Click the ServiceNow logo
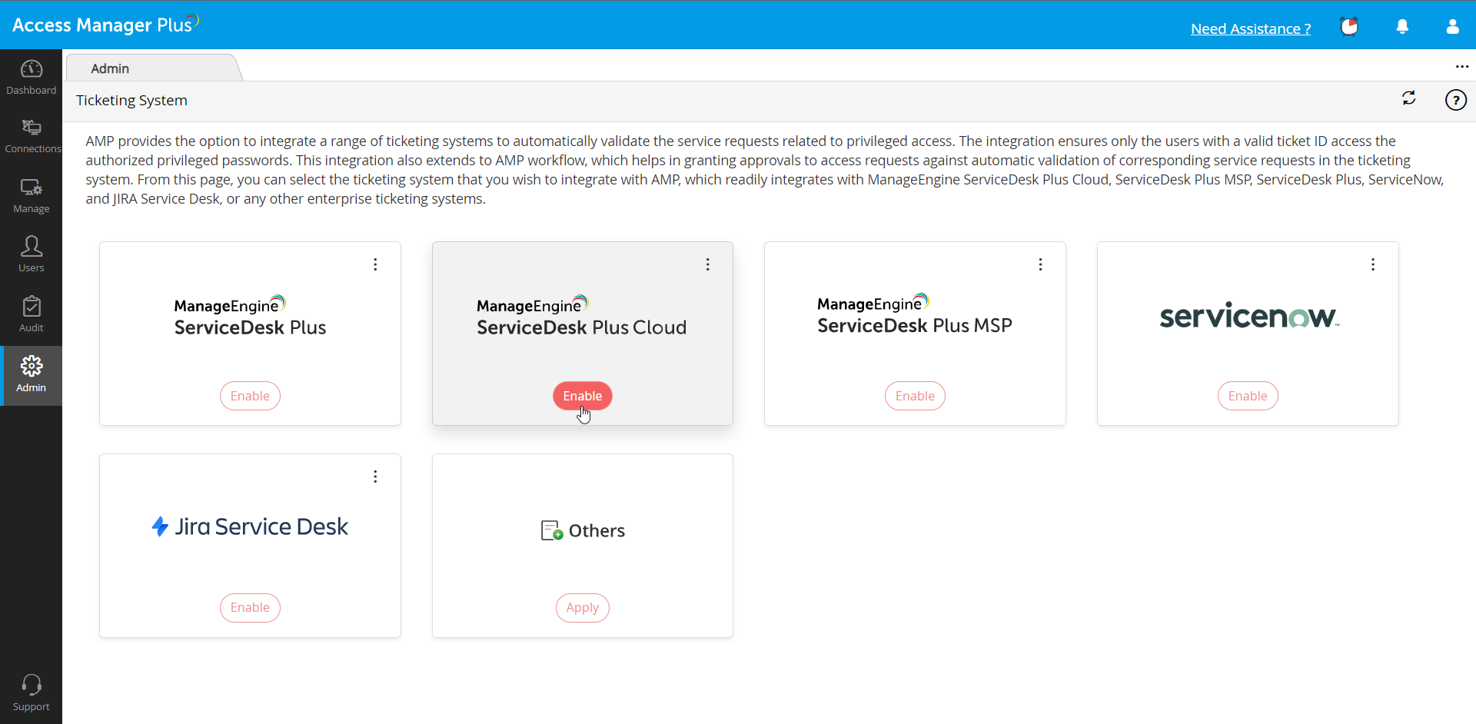The image size is (1476, 724). pyautogui.click(x=1249, y=315)
